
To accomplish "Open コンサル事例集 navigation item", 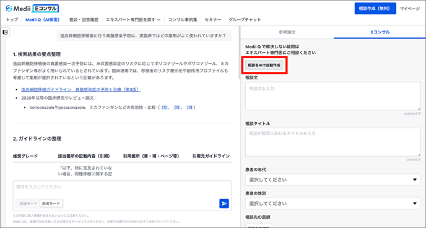I will 183,20.
